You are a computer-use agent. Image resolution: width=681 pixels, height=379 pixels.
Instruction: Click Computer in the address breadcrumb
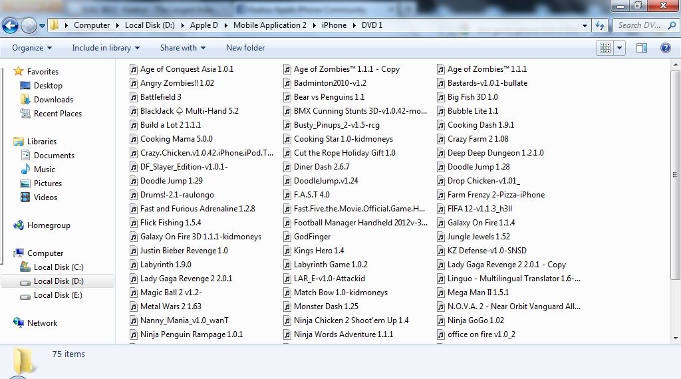pos(92,25)
